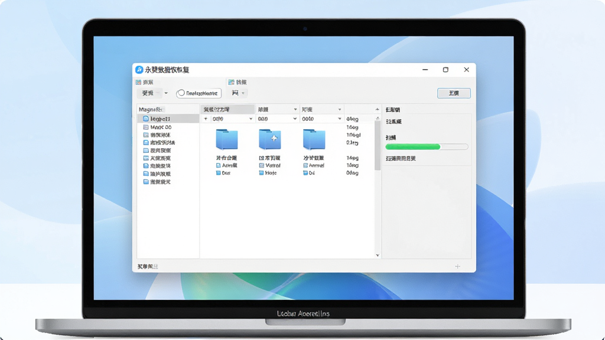
Task: Click the "Anmel" file label
Action: (x=317, y=165)
